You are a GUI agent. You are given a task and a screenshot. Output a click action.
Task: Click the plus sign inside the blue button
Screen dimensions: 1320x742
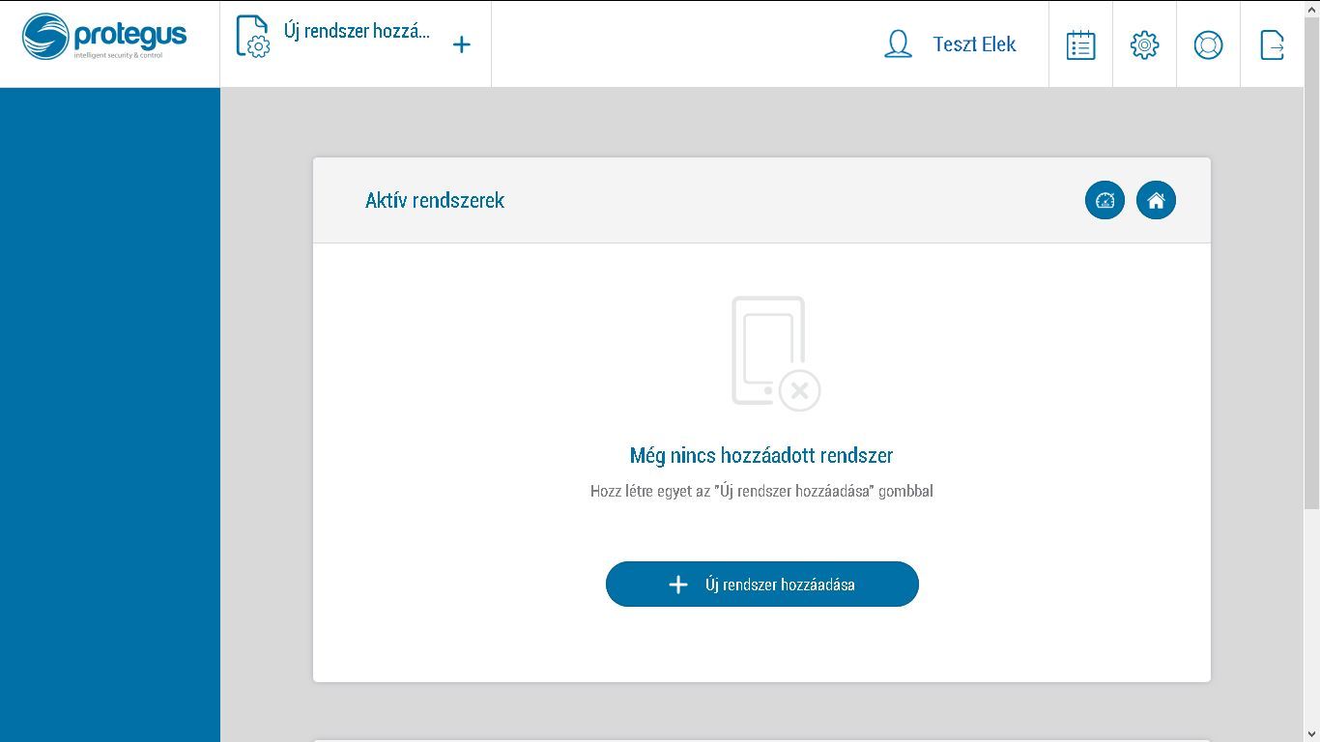(677, 584)
